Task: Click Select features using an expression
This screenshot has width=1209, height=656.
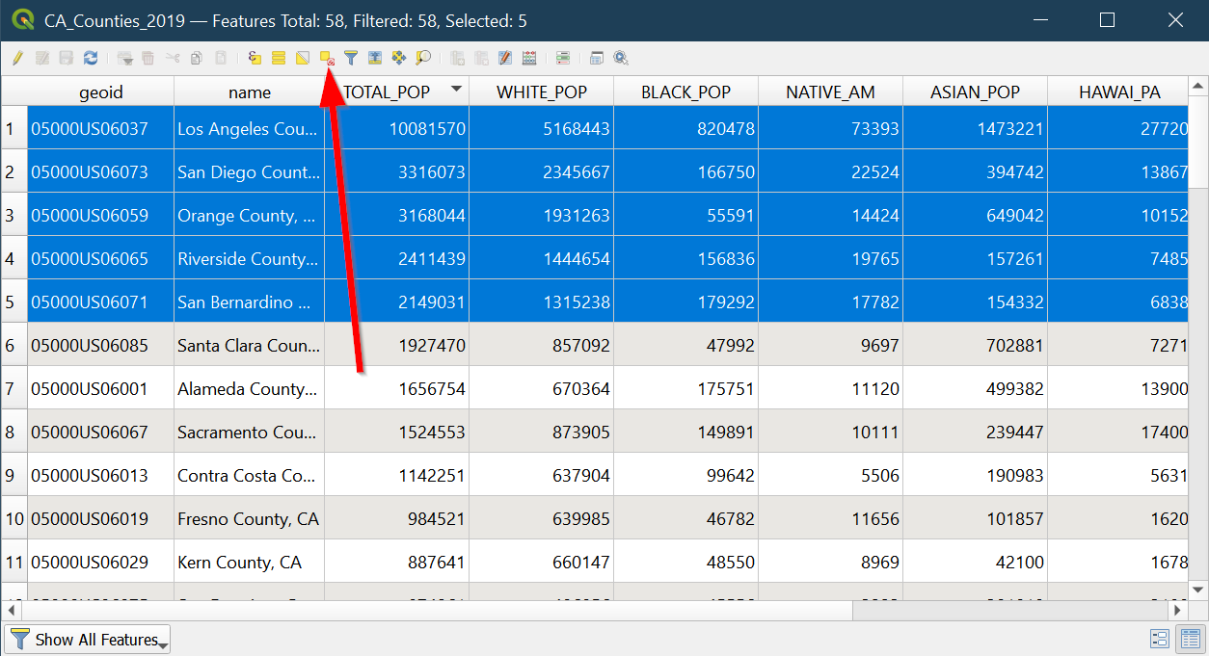Action: [255, 58]
